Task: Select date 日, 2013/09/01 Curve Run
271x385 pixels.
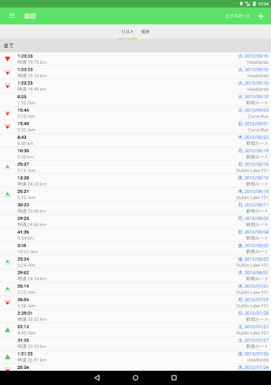Action: [x=253, y=123]
